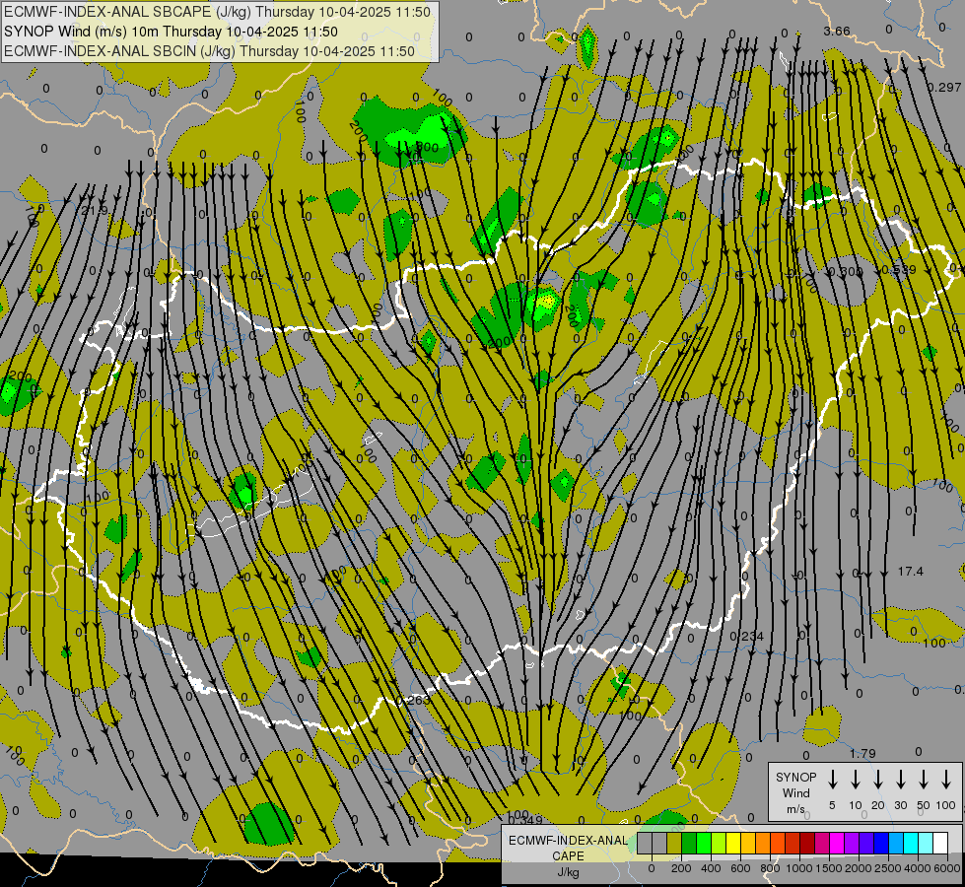Click the 600 tick label on CAPE scale
The height and width of the screenshot is (887, 965).
(740, 868)
